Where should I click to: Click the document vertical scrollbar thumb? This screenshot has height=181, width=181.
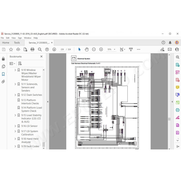click(169, 119)
